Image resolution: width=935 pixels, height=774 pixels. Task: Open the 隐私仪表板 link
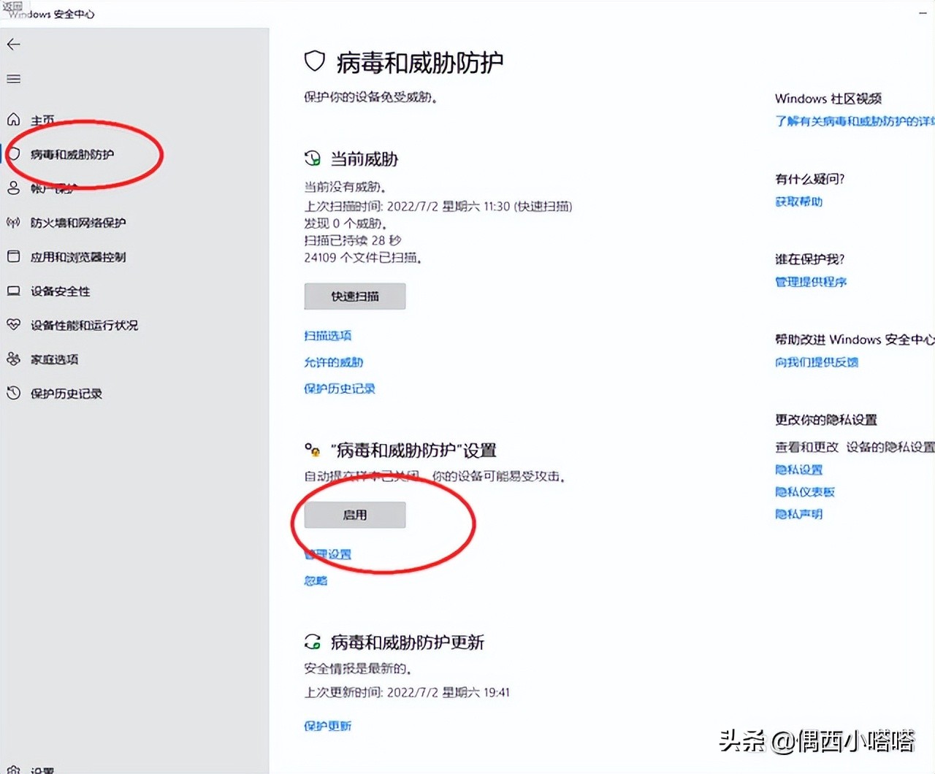click(x=806, y=492)
